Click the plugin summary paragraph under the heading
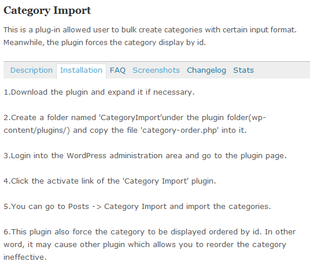 click(x=150, y=36)
